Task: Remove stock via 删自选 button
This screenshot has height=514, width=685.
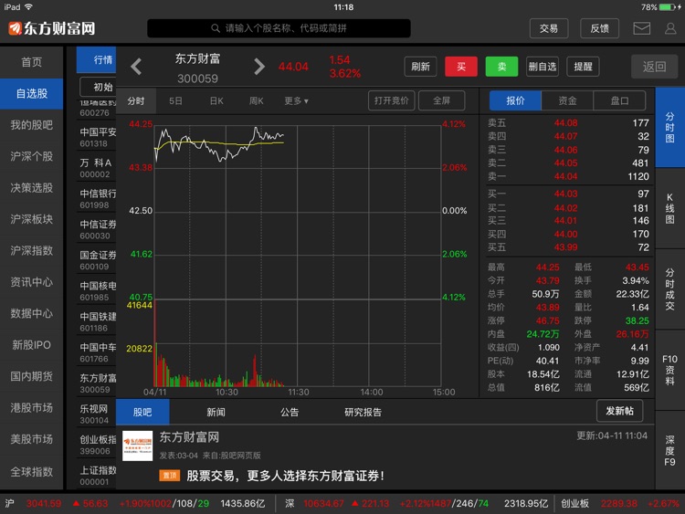Action: 543,67
